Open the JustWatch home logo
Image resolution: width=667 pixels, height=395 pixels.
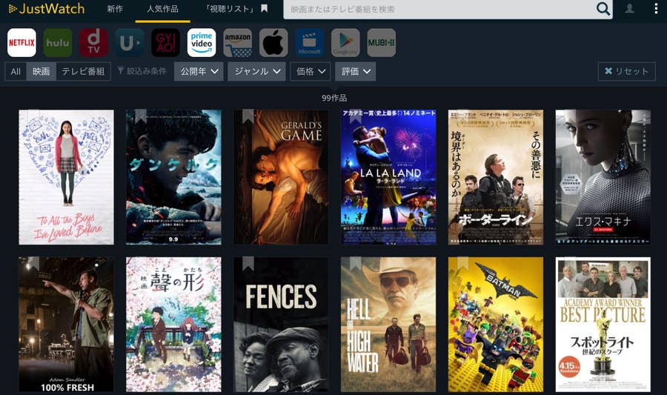tap(47, 9)
